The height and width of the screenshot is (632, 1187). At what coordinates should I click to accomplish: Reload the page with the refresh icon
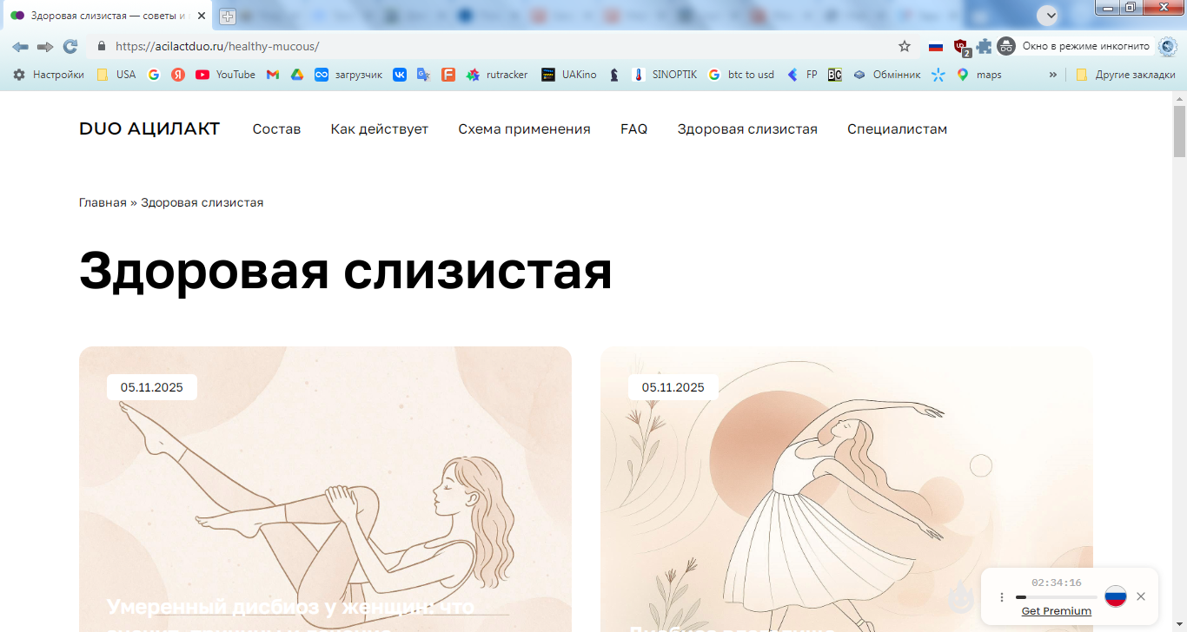point(70,46)
